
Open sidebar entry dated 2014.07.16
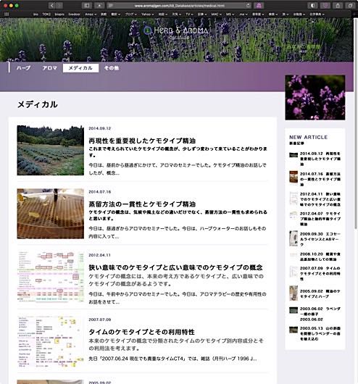315,179
